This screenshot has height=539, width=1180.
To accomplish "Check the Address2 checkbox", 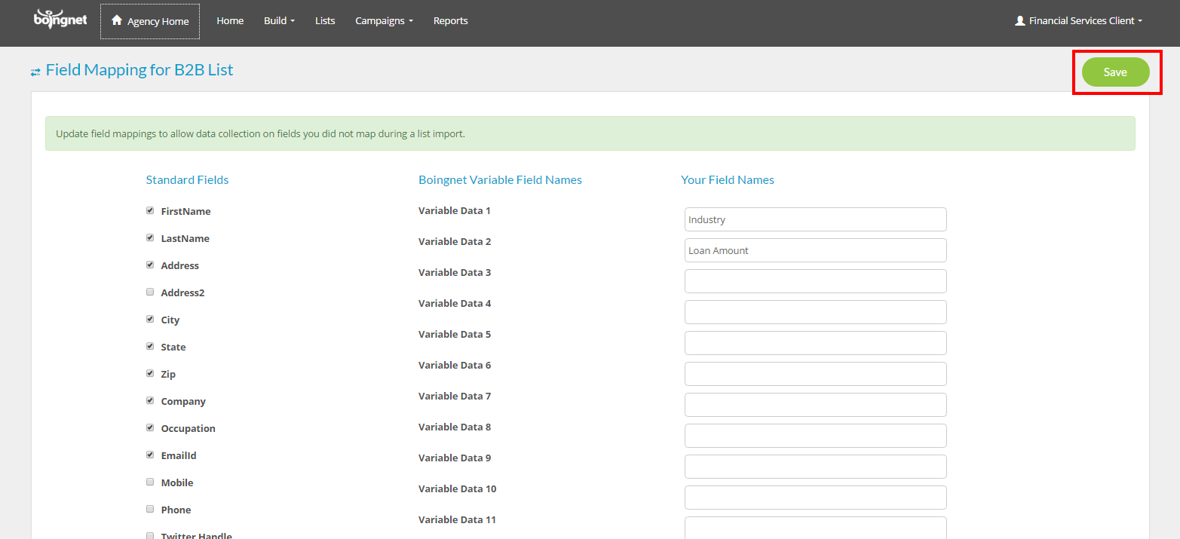I will 150,292.
